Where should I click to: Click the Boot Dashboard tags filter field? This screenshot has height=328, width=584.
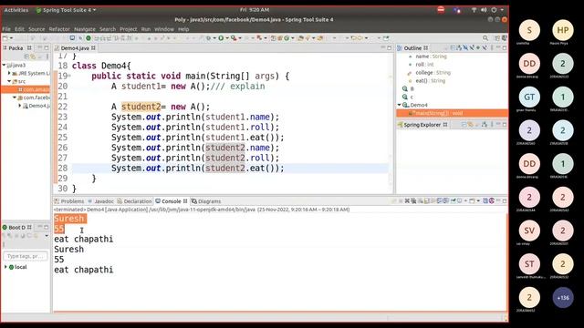pyautogui.click(x=26, y=256)
